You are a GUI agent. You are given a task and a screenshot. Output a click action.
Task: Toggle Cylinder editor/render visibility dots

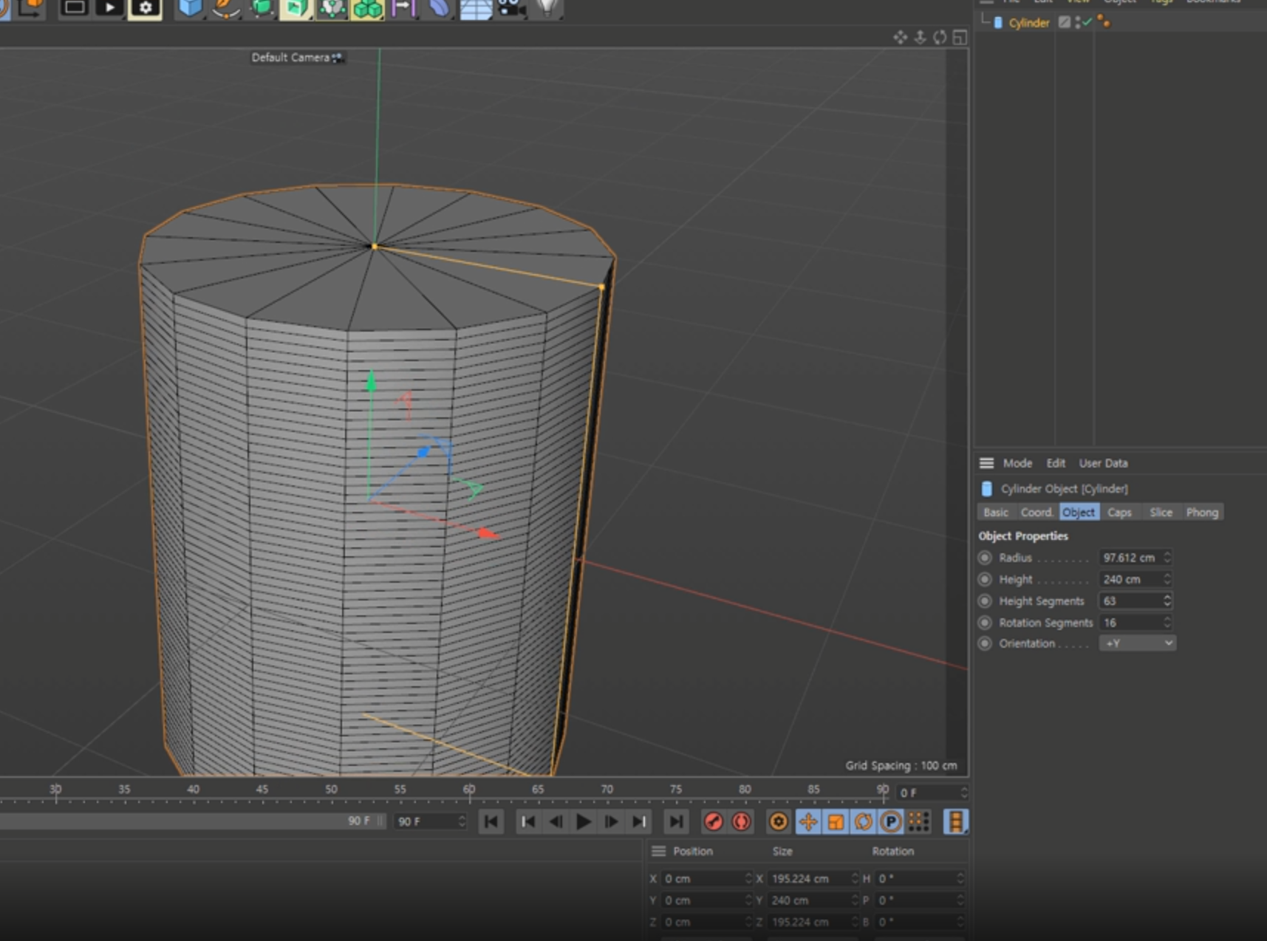[1078, 23]
